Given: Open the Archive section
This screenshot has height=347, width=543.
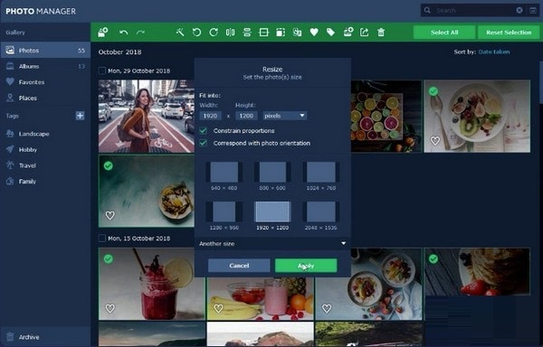Looking at the screenshot, I should click(x=45, y=337).
